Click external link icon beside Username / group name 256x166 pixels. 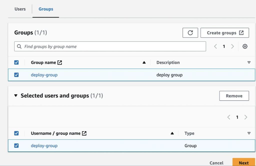(x=84, y=133)
